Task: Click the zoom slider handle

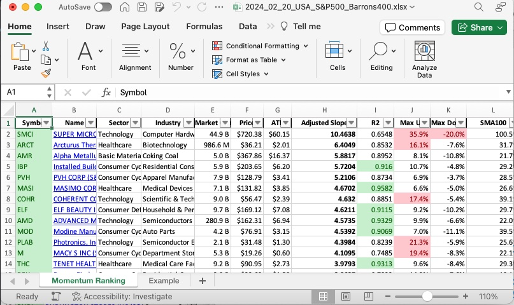Action: point(427,297)
